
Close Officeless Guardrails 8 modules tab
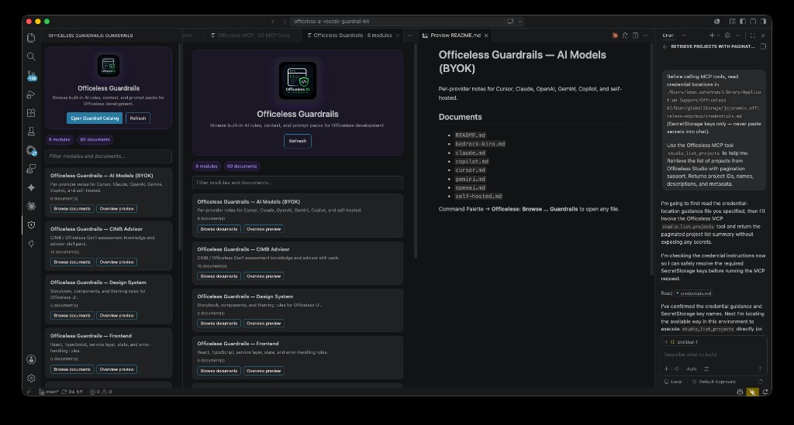pyautogui.click(x=398, y=36)
